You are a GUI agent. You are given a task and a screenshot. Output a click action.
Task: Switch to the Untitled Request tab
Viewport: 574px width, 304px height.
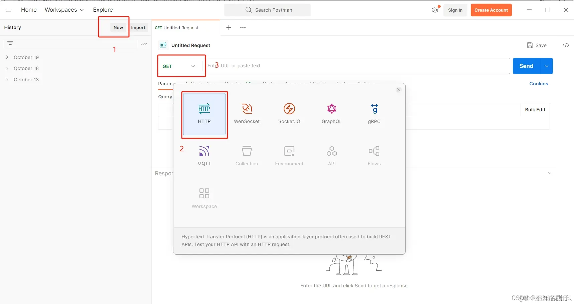(x=186, y=28)
